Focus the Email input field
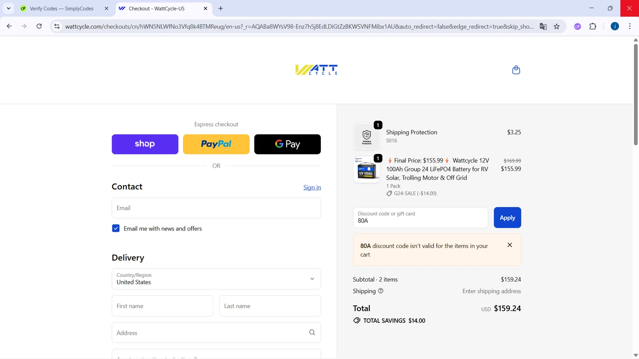The image size is (639, 359). (216, 208)
